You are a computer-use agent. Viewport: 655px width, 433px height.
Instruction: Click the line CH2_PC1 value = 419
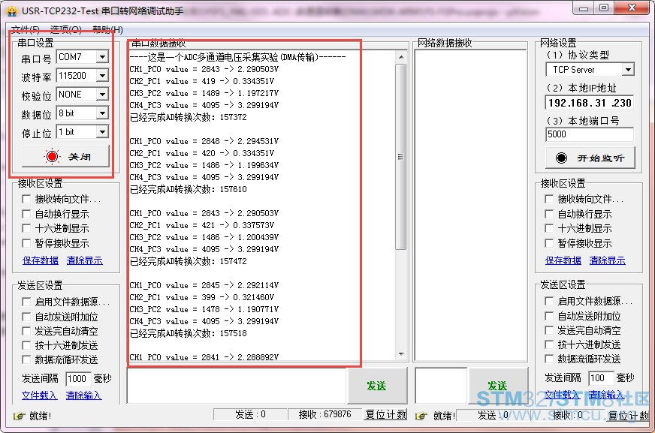coord(202,81)
